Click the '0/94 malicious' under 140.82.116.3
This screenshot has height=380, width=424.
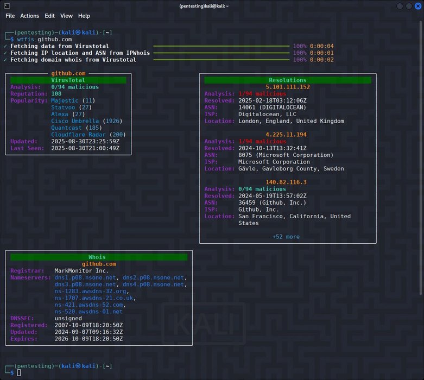pos(262,189)
